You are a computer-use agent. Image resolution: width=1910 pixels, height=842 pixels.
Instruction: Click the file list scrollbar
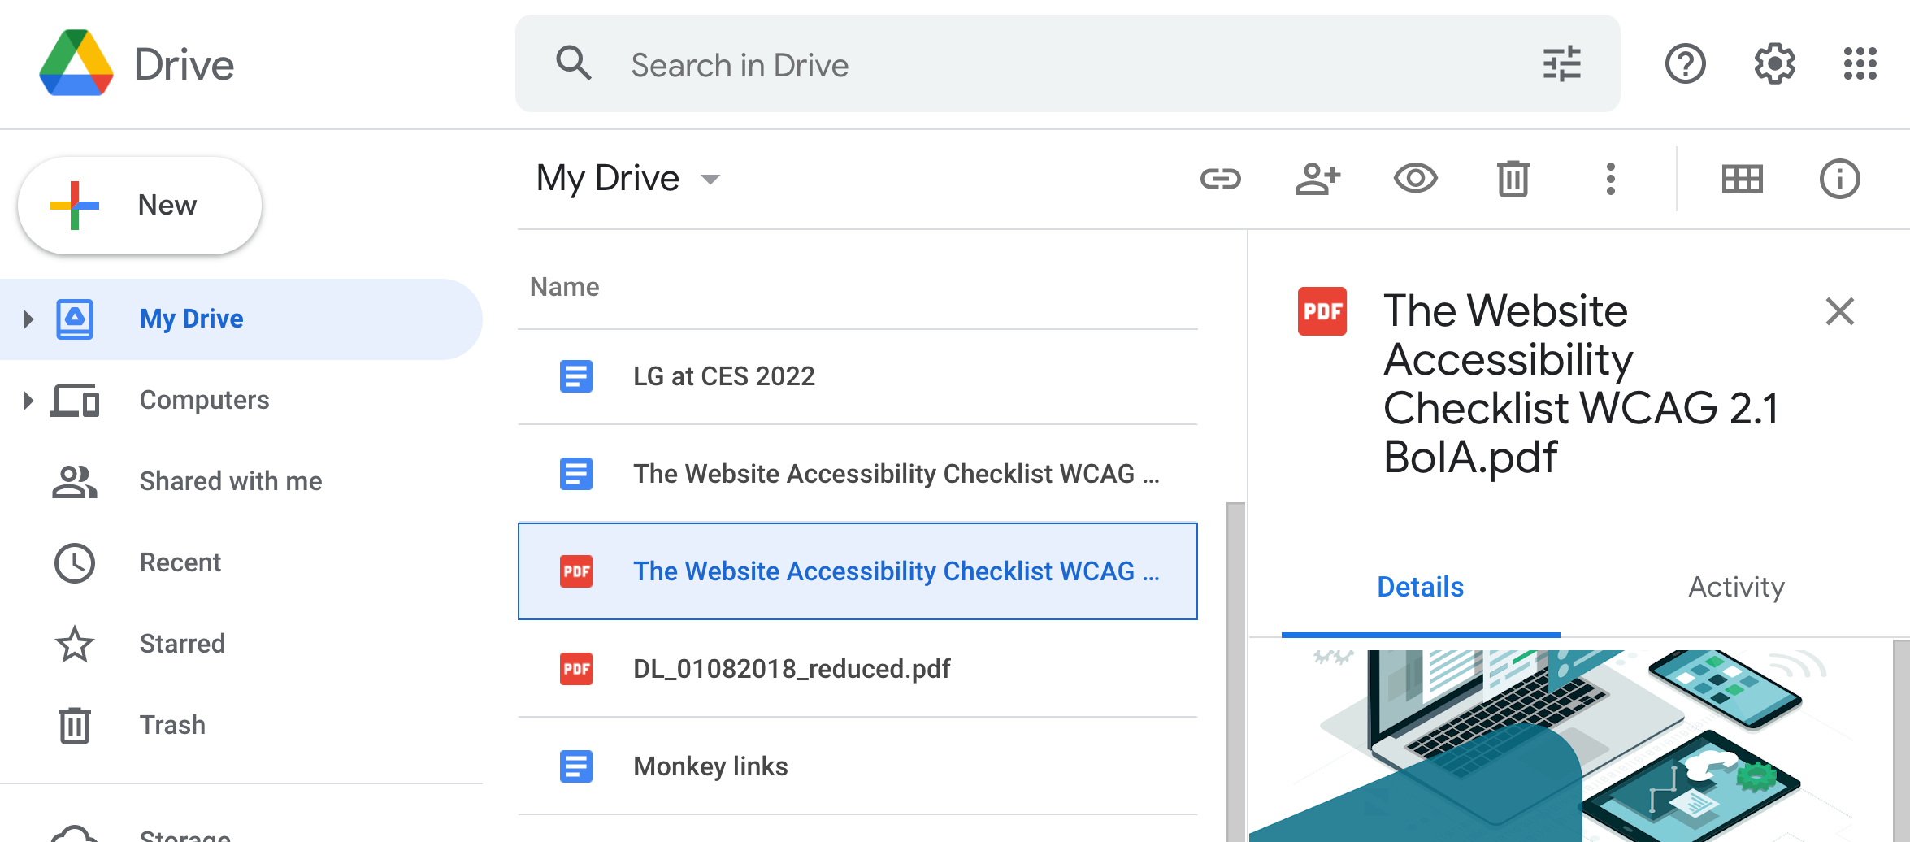pos(1235,671)
